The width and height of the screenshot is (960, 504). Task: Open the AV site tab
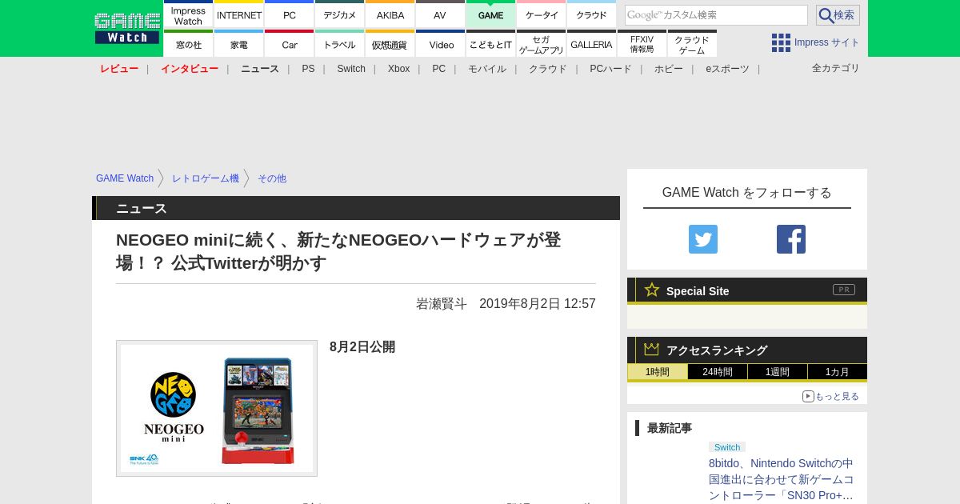click(x=440, y=14)
